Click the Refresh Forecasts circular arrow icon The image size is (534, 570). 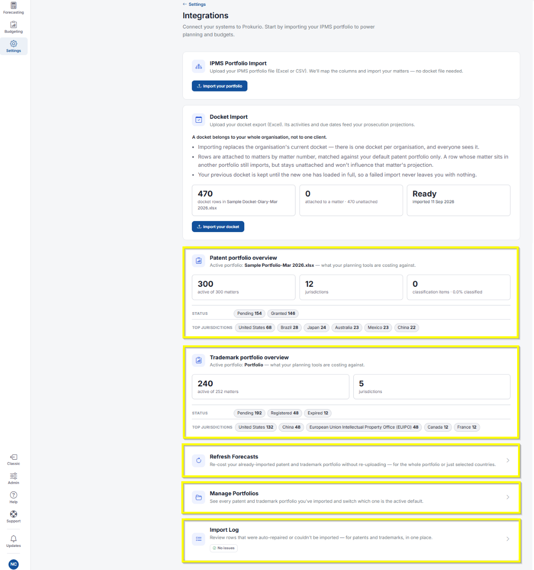[198, 460]
